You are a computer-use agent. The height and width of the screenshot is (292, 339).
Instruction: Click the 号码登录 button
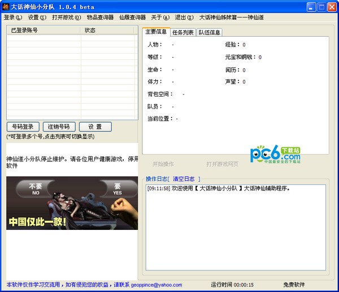23,127
